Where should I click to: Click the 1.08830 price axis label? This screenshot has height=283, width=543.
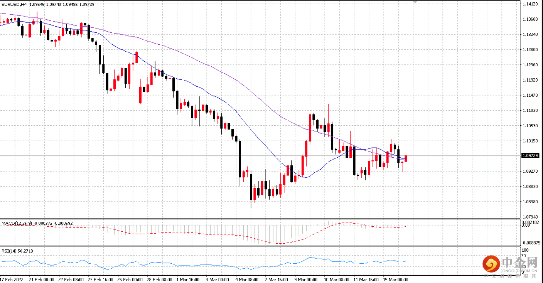(530, 187)
